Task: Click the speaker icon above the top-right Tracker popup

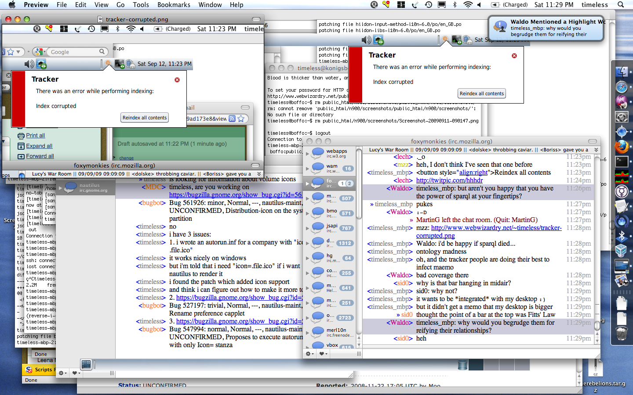Action: point(366,40)
